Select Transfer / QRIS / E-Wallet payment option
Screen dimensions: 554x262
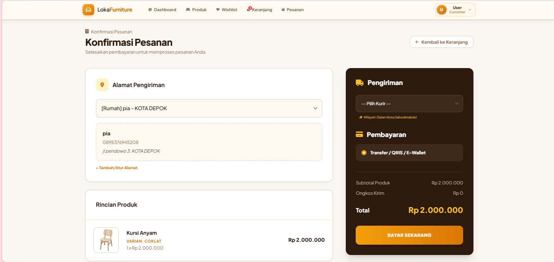(x=409, y=153)
